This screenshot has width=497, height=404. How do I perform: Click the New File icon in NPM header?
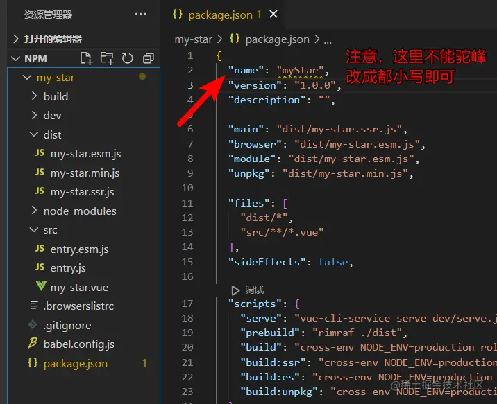click(86, 58)
